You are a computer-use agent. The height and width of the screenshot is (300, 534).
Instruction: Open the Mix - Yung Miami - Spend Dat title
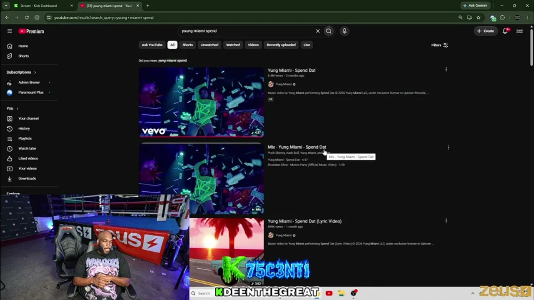pyautogui.click(x=297, y=147)
